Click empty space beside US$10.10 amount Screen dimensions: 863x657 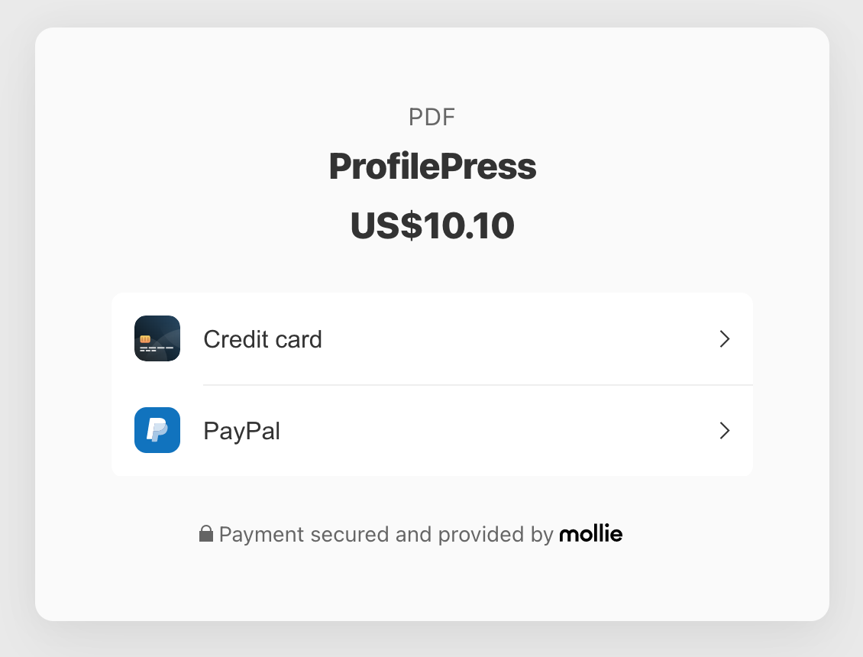coord(633,226)
